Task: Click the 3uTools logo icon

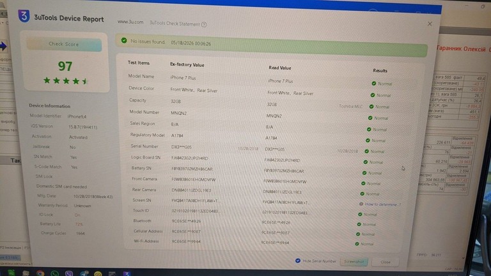Action: coord(24,15)
